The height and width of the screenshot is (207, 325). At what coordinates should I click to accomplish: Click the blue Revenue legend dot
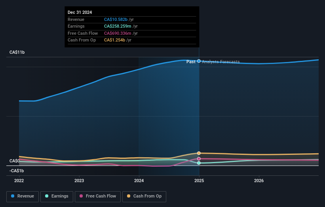[x=13, y=196]
